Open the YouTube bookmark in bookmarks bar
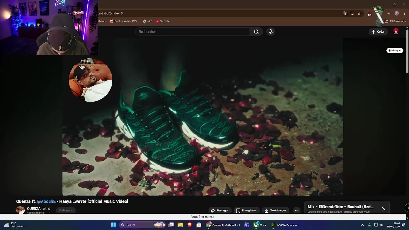This screenshot has width=409, height=230. tap(163, 21)
